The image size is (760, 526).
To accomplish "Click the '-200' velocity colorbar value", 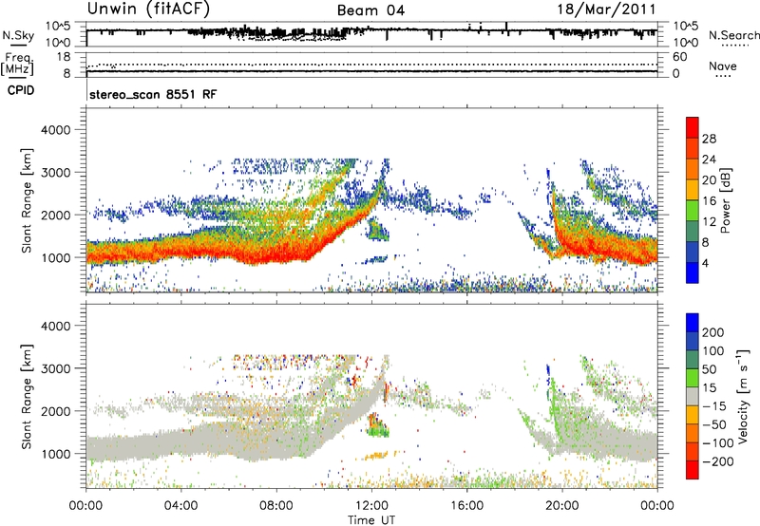I will [718, 461].
